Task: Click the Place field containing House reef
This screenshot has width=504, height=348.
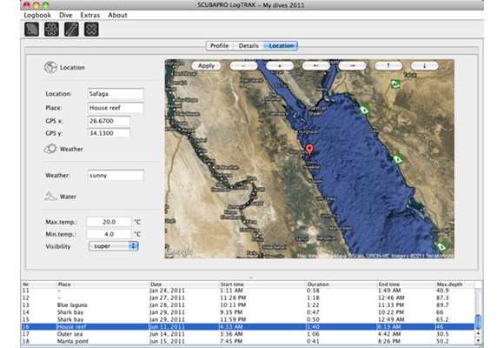Action: point(116,108)
